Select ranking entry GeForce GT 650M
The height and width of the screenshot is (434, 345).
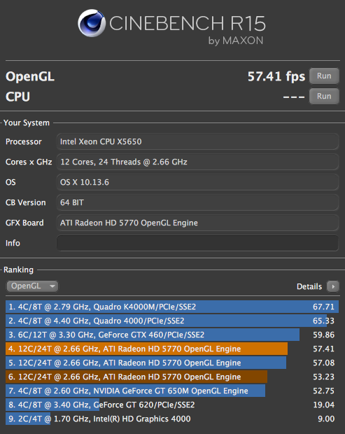coord(172,391)
